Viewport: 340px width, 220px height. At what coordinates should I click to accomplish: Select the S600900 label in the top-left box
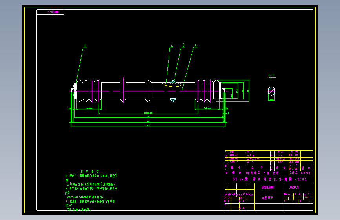53,12
